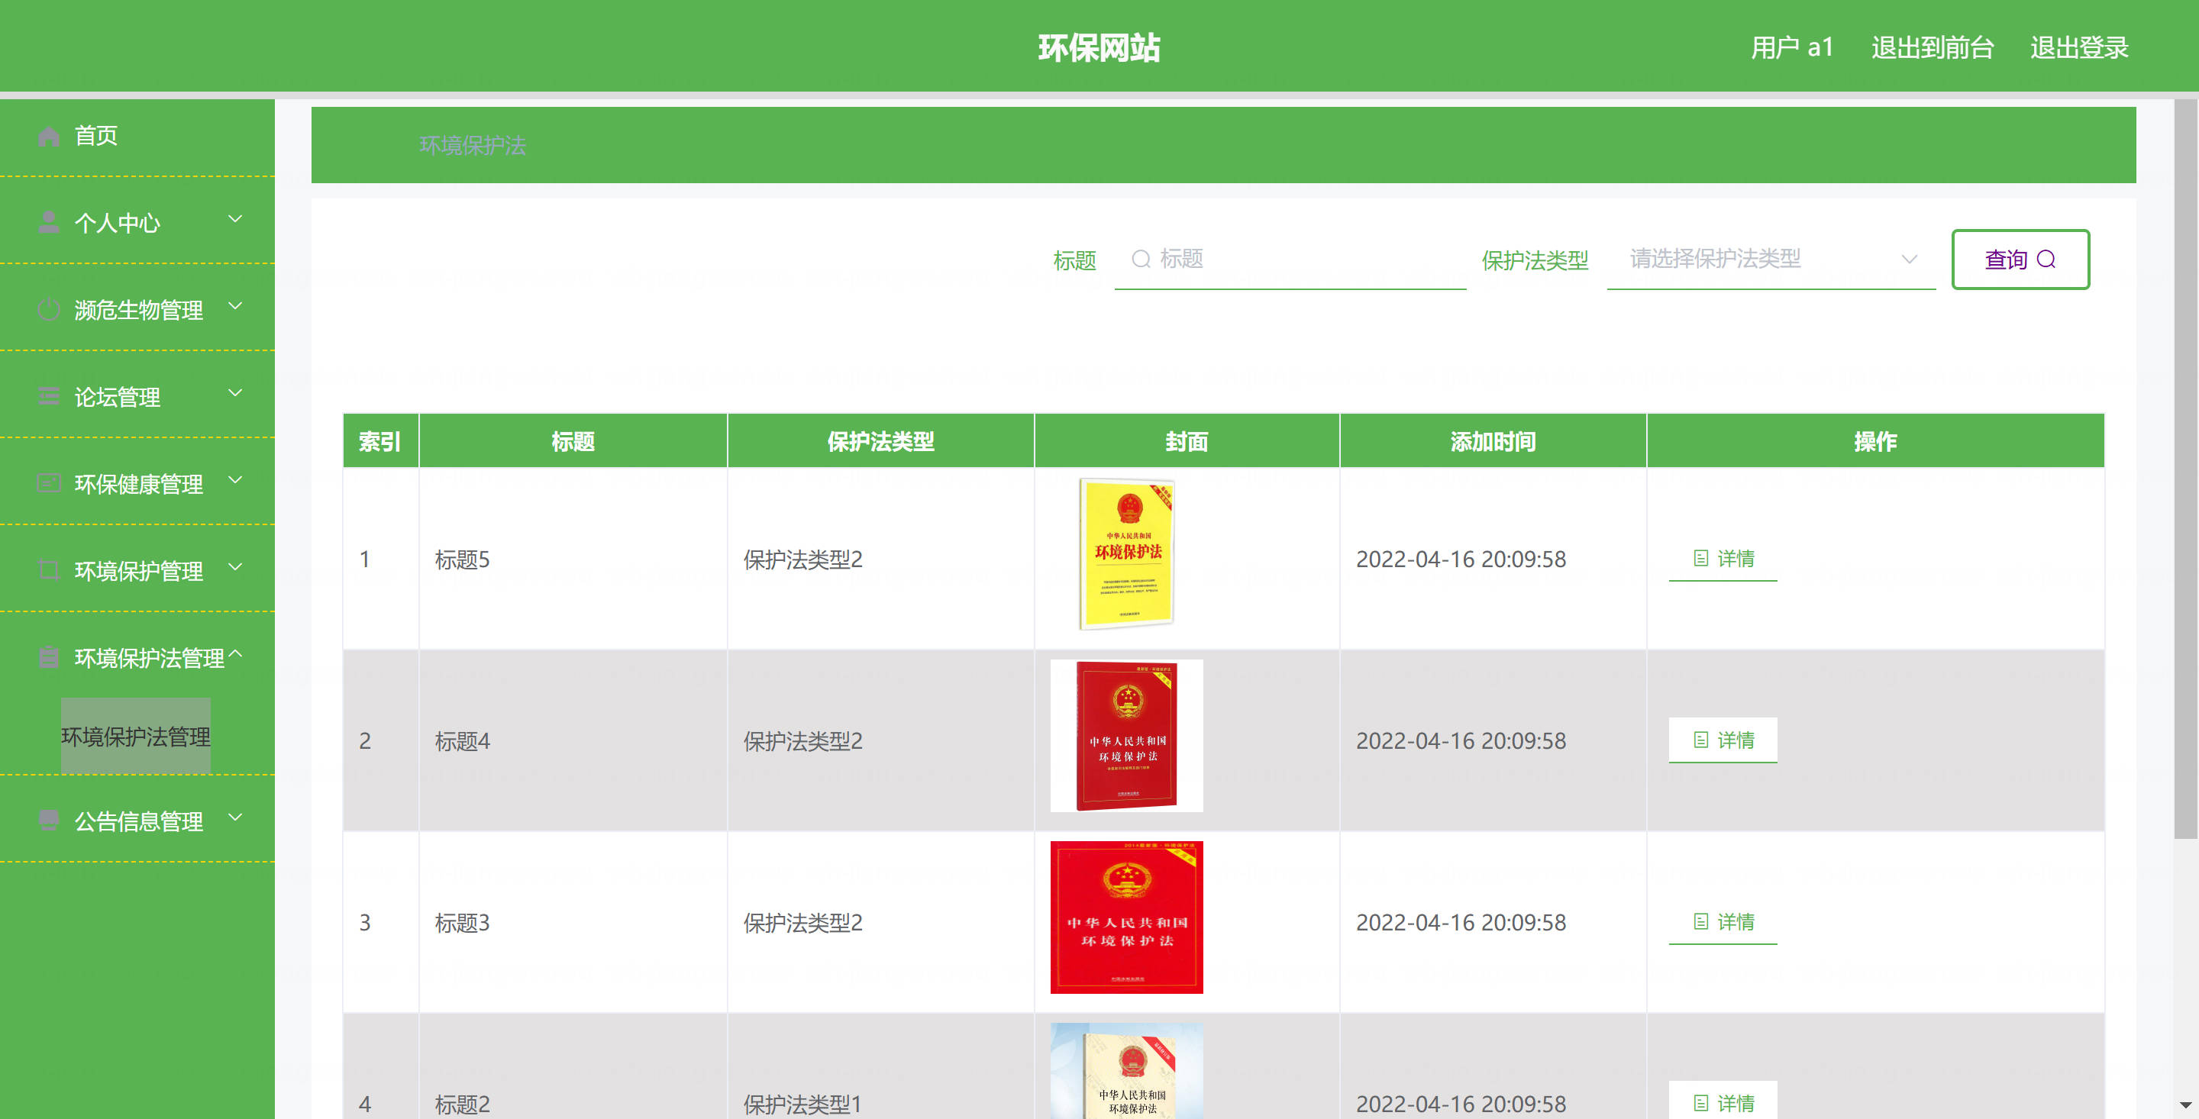This screenshot has width=2199, height=1119.
Task: Collapse the 环境保护法管理 chevron
Action: point(236,655)
